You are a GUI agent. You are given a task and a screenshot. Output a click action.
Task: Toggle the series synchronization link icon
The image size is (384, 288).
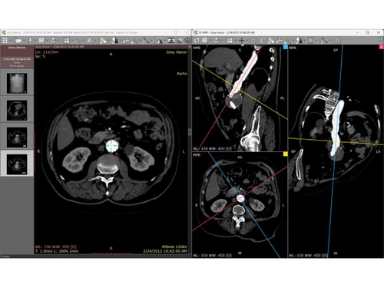pyautogui.click(x=78, y=40)
